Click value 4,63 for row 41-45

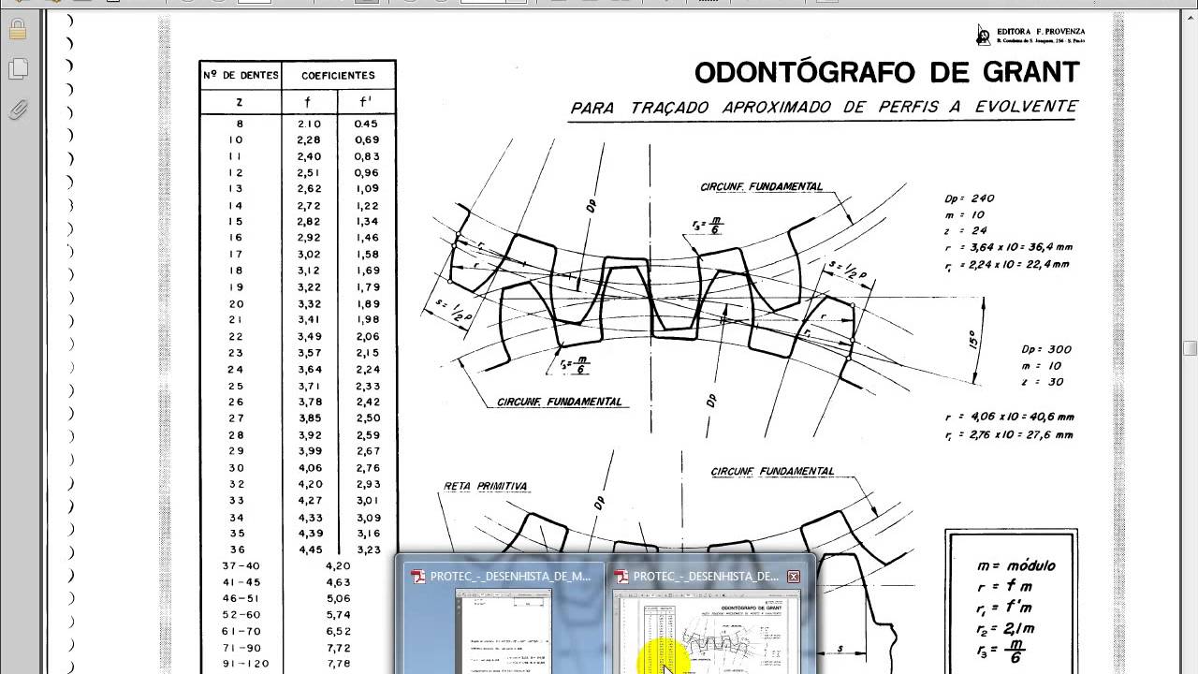tap(338, 581)
